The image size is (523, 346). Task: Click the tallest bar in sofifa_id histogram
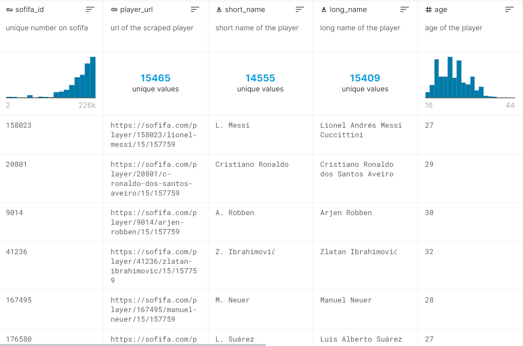coord(93,77)
